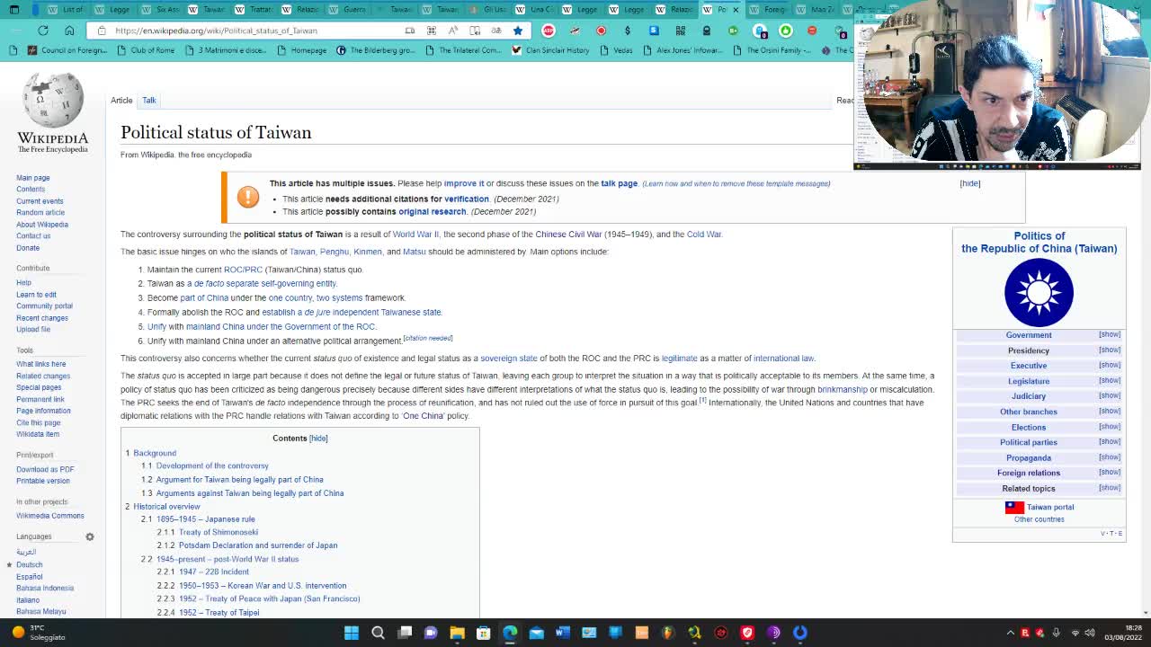1151x647 pixels.
Task: Expand Other branches with show
Action: [x=1109, y=411]
